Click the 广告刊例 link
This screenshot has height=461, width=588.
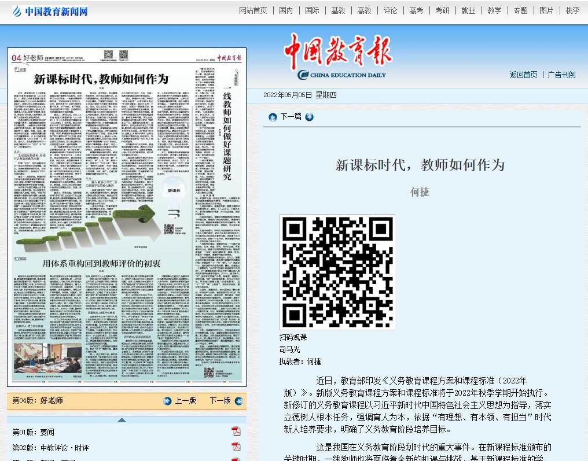[x=562, y=75]
